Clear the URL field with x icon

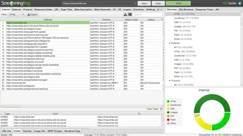click(135, 3)
